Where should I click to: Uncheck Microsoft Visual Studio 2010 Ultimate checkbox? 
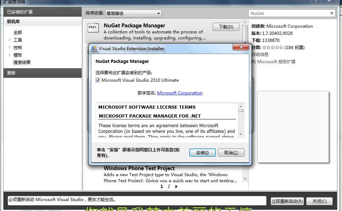click(x=98, y=80)
